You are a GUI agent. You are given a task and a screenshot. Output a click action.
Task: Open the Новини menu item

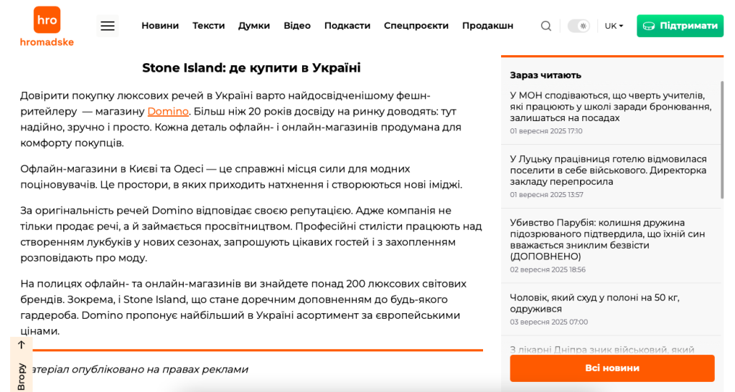(x=160, y=26)
